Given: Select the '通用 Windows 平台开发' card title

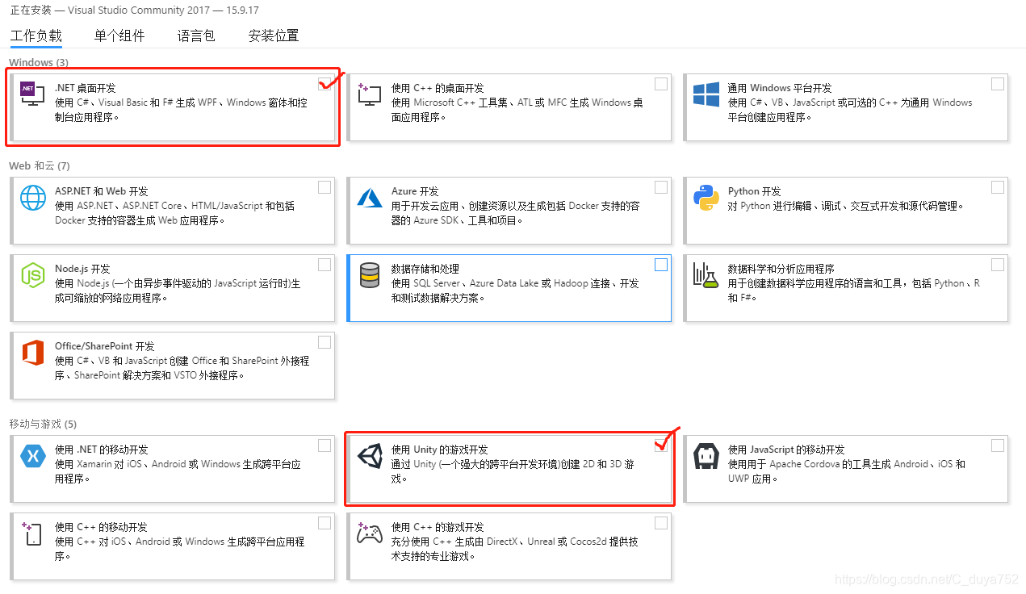Looking at the screenshot, I should click(780, 88).
